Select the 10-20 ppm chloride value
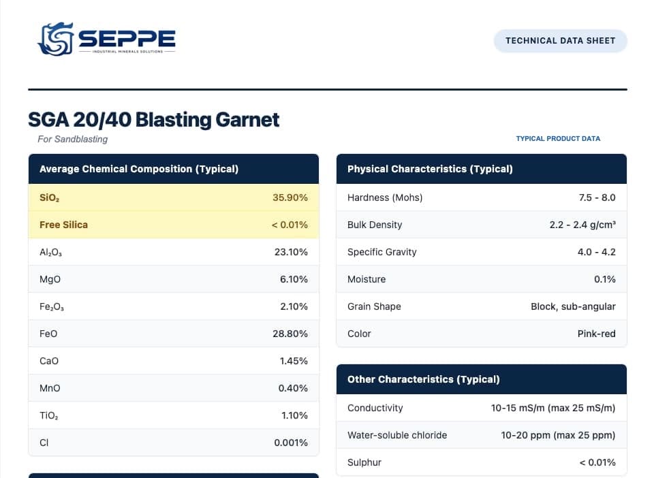This screenshot has height=478, width=654. [558, 436]
